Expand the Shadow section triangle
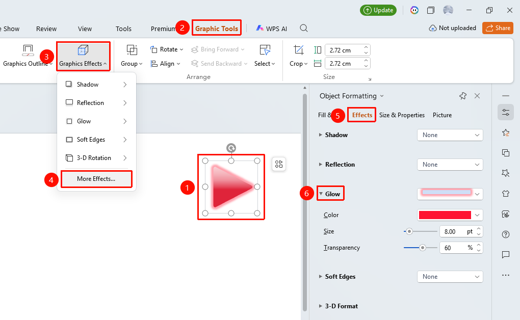 tap(320, 135)
